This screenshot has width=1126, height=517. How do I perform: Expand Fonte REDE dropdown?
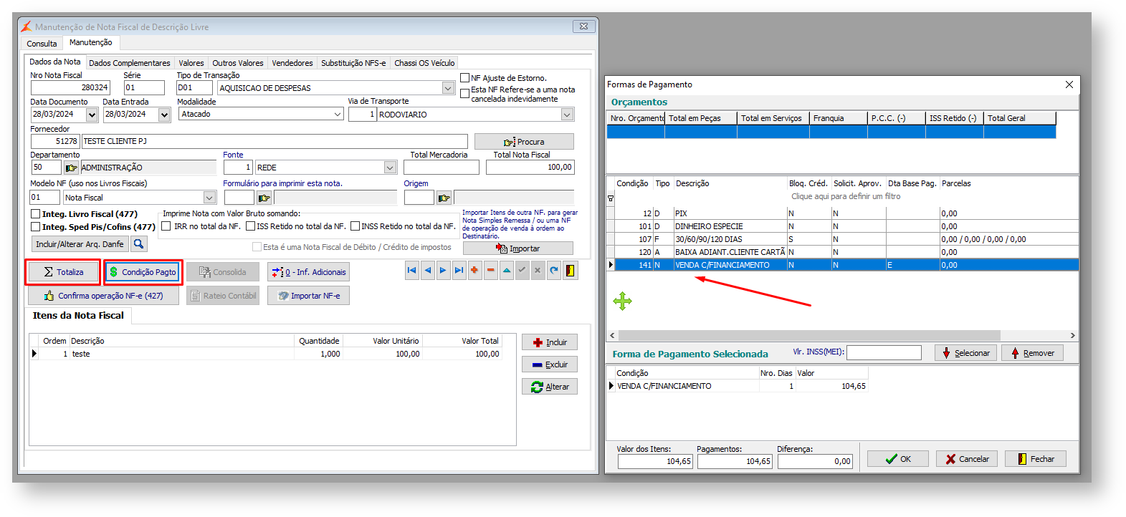(390, 168)
